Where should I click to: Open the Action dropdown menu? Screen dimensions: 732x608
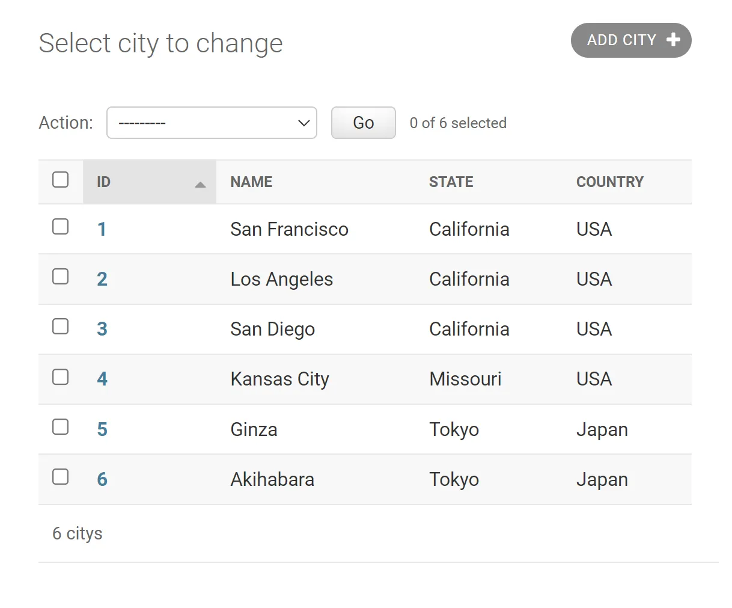(x=212, y=123)
